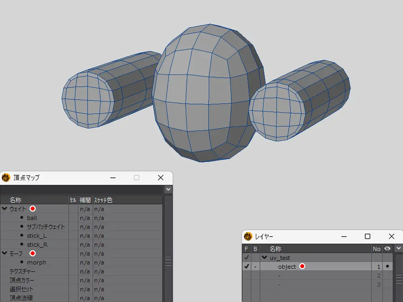
Task: Open the vertex map panel dropdown menu
Action: pos(168,189)
